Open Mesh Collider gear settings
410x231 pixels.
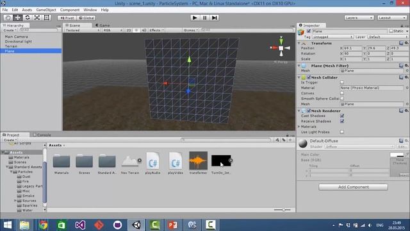[407, 77]
